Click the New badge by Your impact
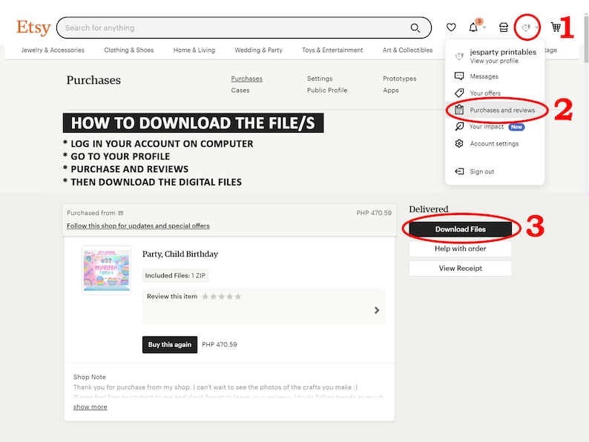 click(x=516, y=127)
